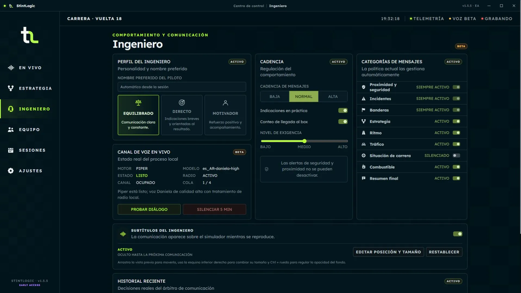Toggle Conteo de llegada al box switch

pyautogui.click(x=343, y=122)
